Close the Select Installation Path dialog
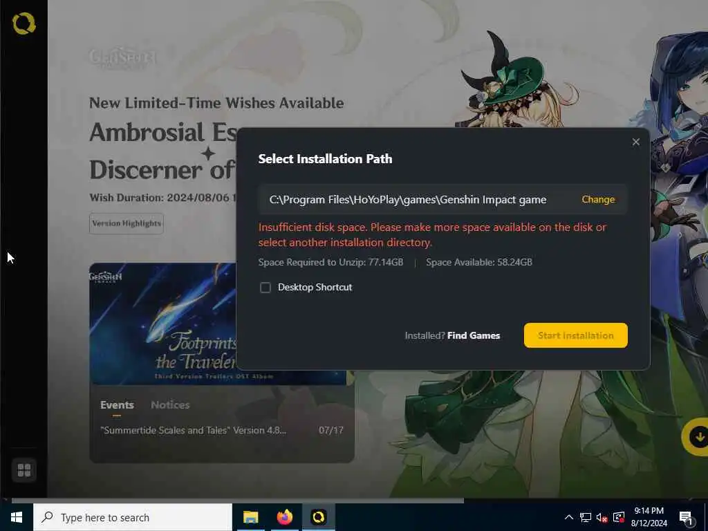708x531 pixels. (636, 142)
